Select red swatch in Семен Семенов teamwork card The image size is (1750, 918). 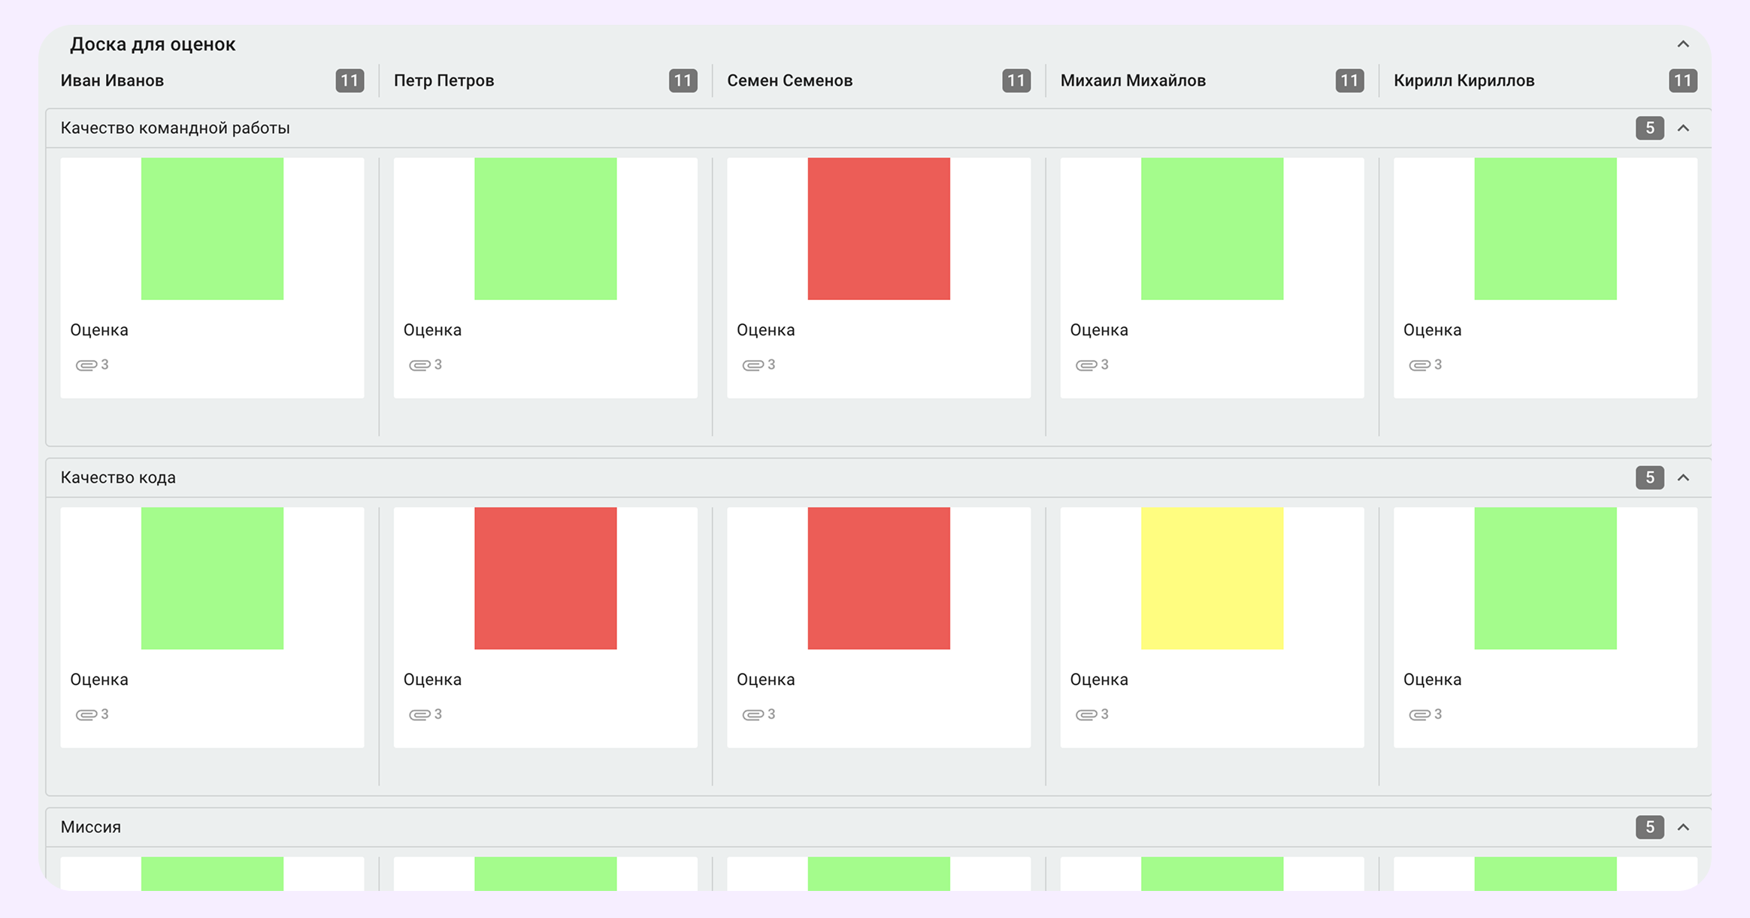tap(878, 229)
